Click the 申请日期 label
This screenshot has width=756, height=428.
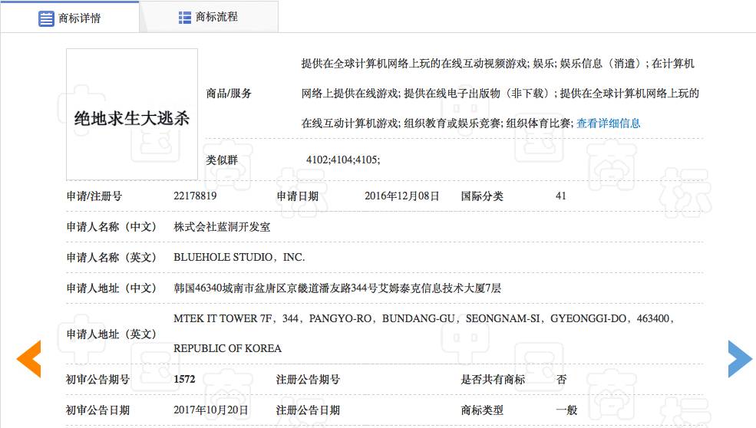298,196
